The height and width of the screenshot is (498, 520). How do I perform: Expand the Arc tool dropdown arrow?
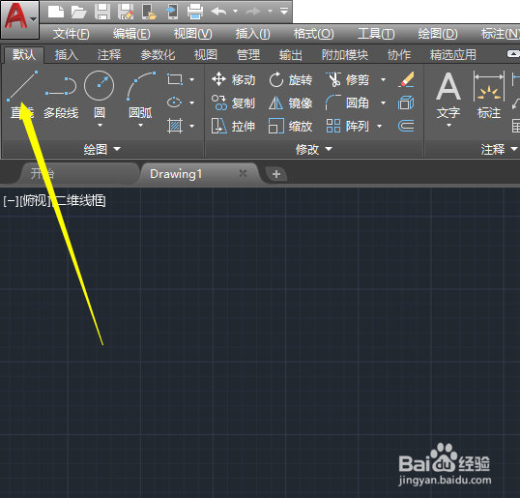(140, 126)
